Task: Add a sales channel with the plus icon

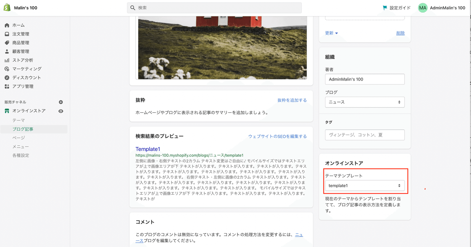Action: pyautogui.click(x=61, y=102)
